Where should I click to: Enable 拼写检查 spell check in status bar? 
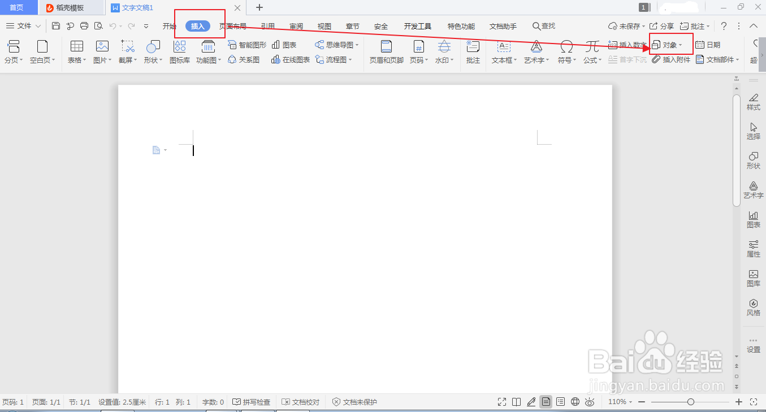click(x=251, y=402)
